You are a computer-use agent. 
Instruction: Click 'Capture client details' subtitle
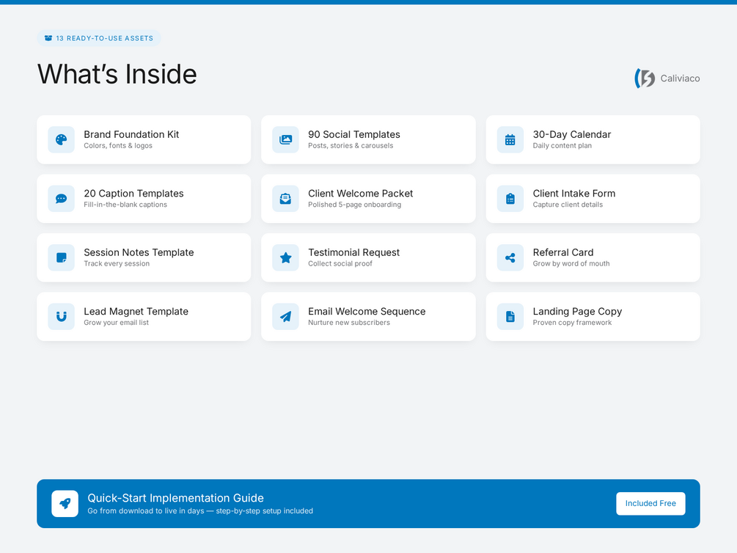click(x=568, y=205)
